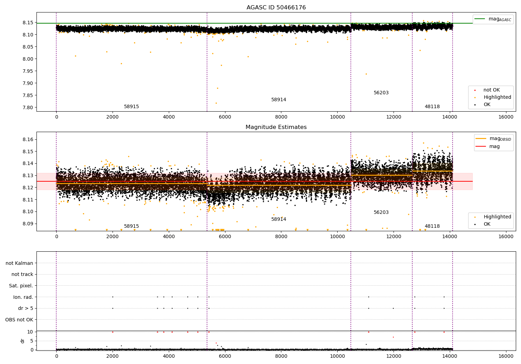
Task: Click obsid label 56203 in middle plot
Action: [381, 213]
